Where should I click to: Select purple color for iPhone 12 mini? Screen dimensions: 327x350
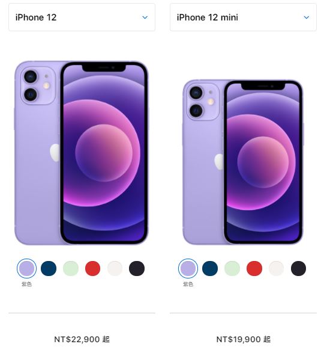click(x=188, y=268)
